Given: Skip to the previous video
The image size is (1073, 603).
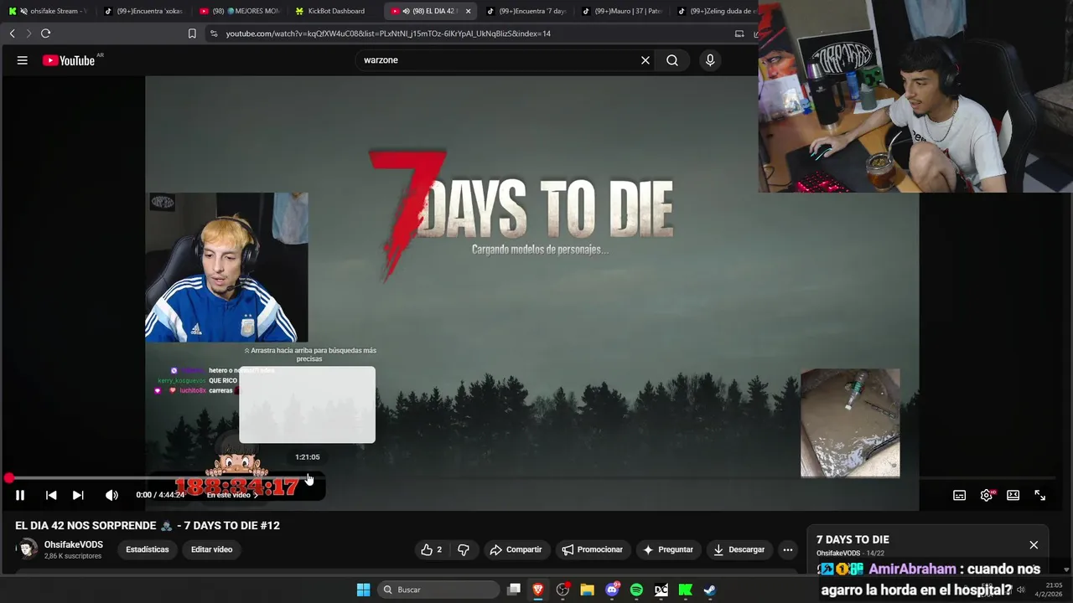Looking at the screenshot, I should pyautogui.click(x=51, y=495).
